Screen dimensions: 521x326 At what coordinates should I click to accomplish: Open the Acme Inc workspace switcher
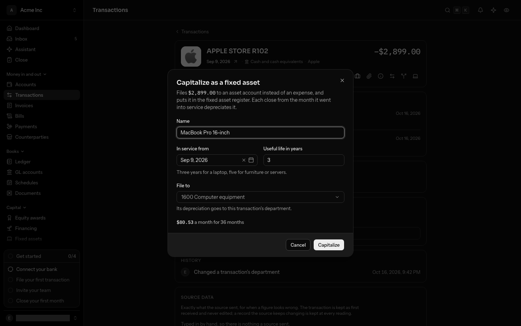[42, 10]
